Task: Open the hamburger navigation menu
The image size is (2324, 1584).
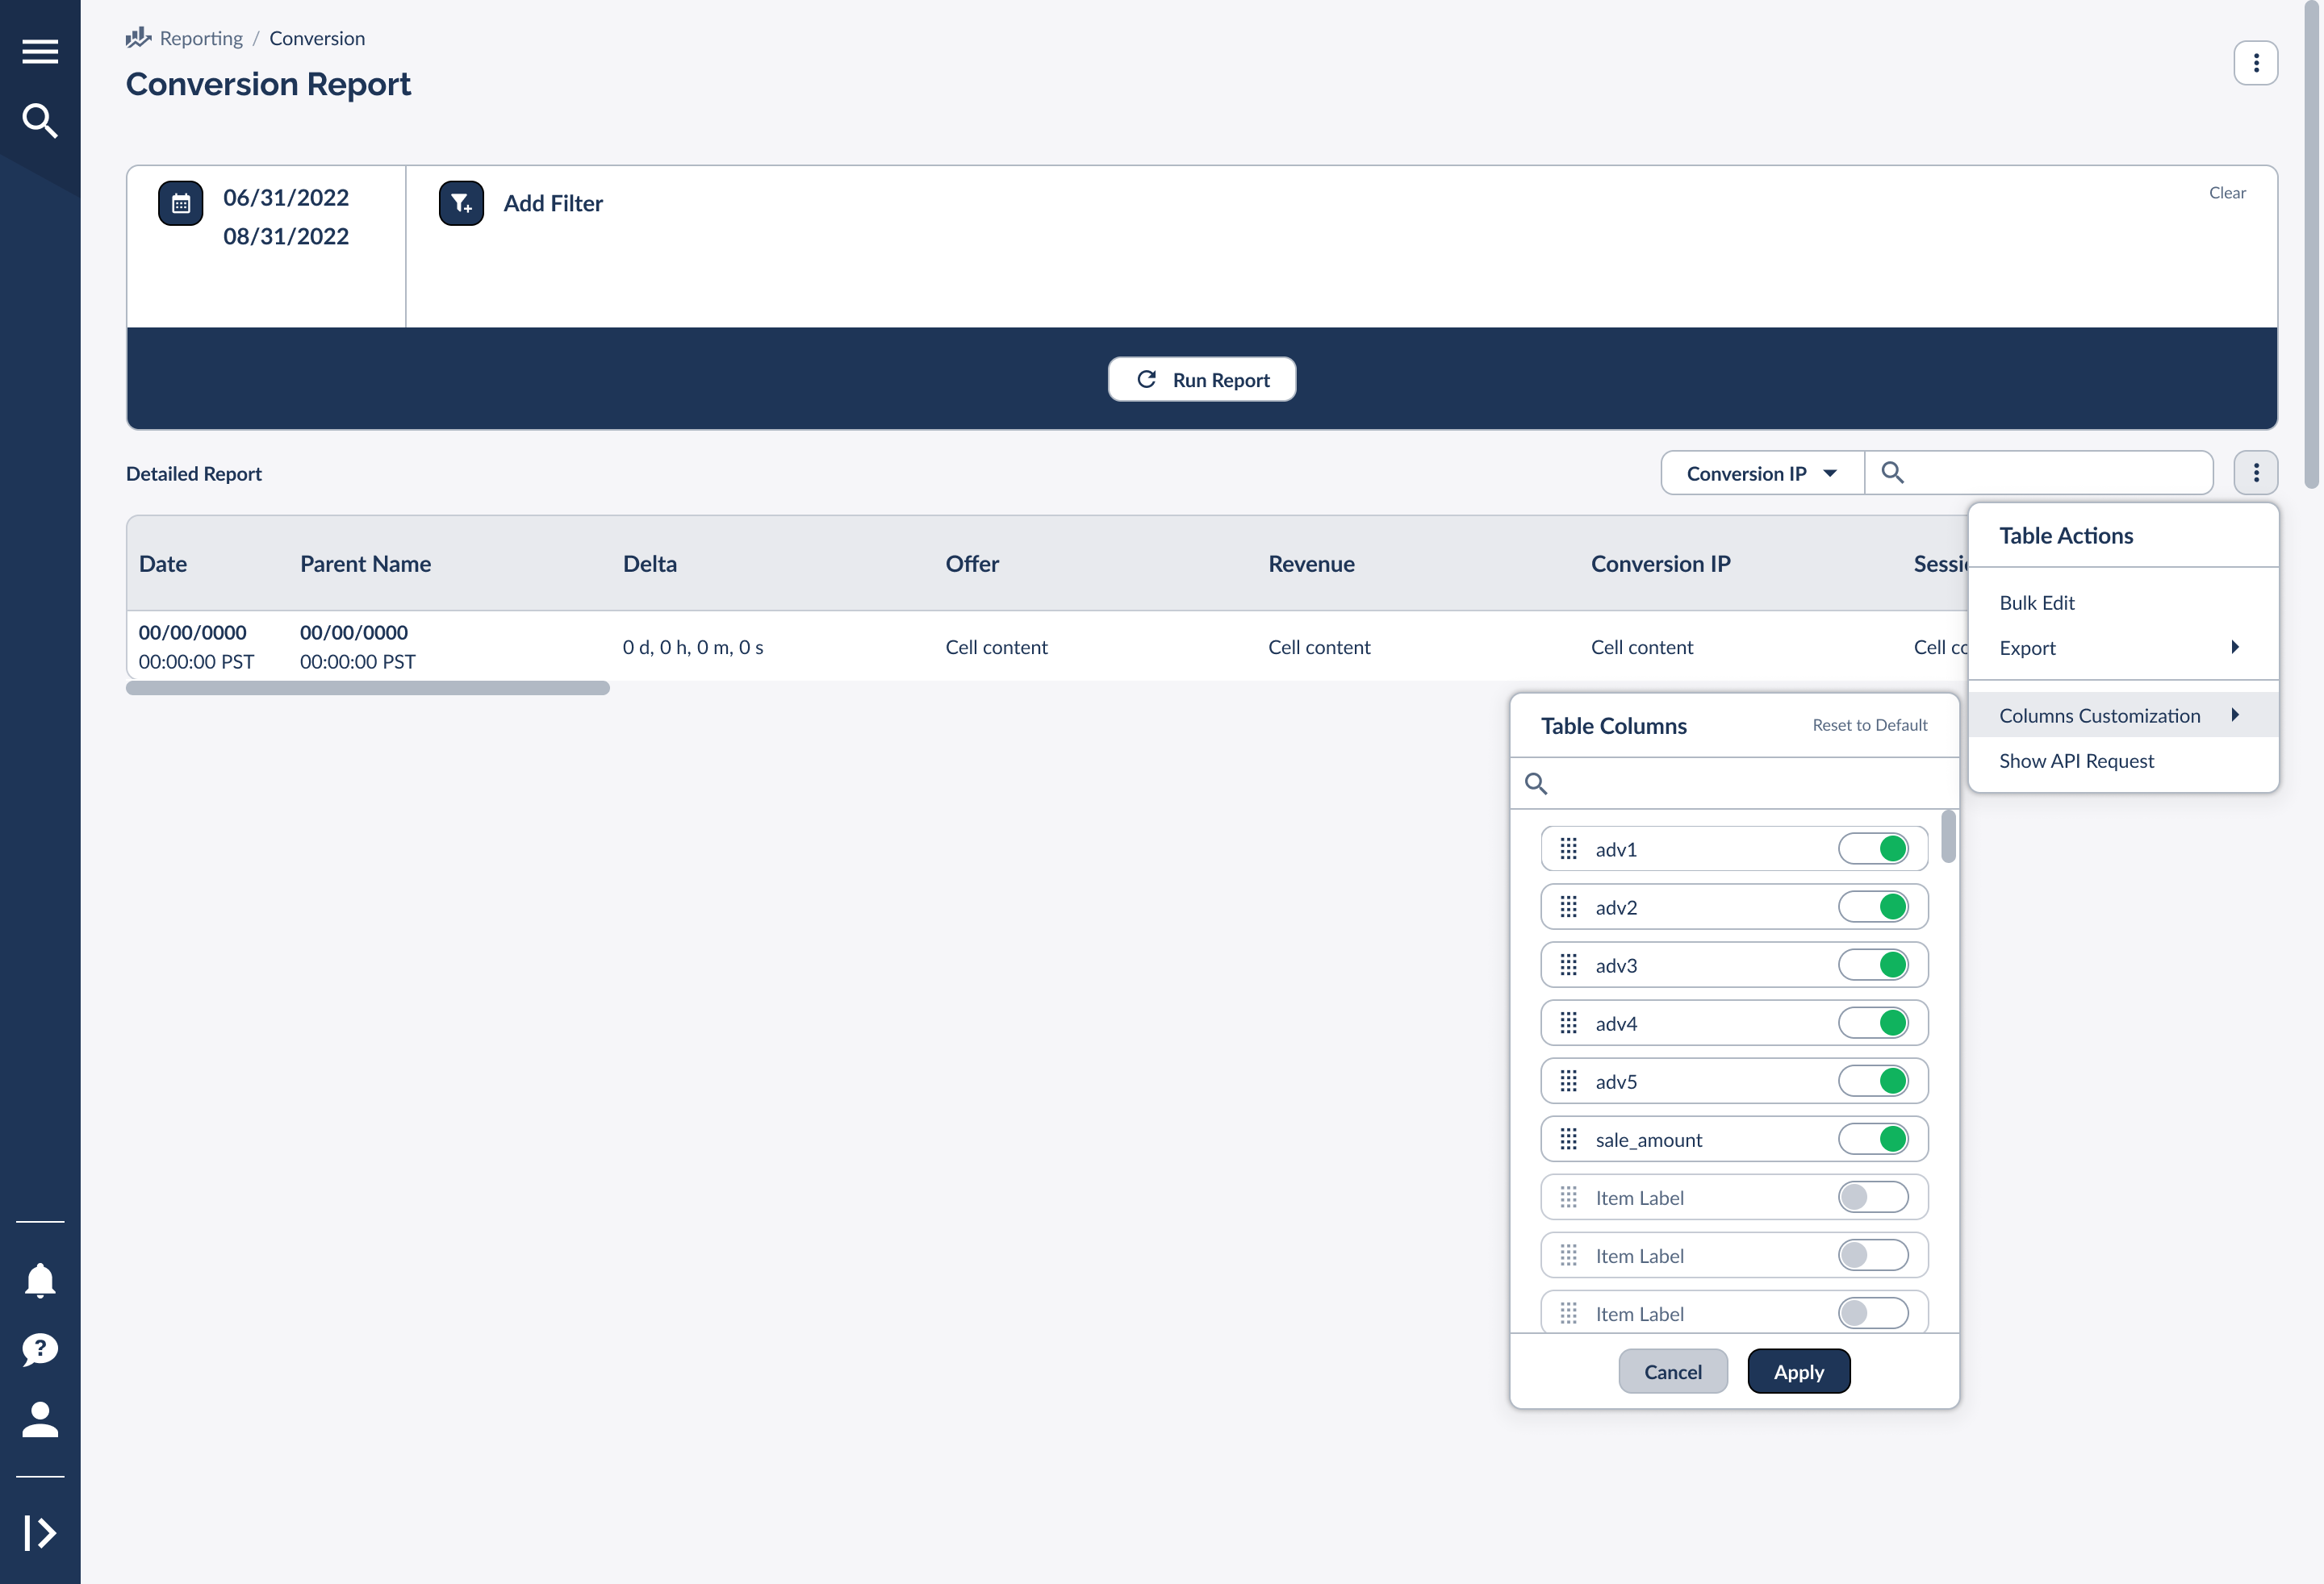Action: 40,50
